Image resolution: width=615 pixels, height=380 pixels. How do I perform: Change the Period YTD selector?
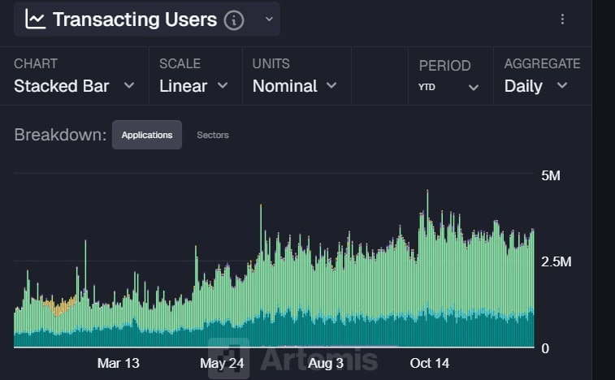click(x=448, y=86)
